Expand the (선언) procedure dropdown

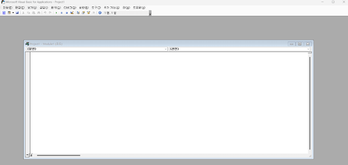click(308, 49)
